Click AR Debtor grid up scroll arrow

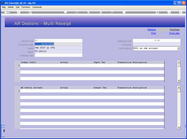tap(179, 87)
